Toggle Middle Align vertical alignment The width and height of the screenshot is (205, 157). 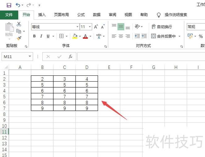(121, 27)
